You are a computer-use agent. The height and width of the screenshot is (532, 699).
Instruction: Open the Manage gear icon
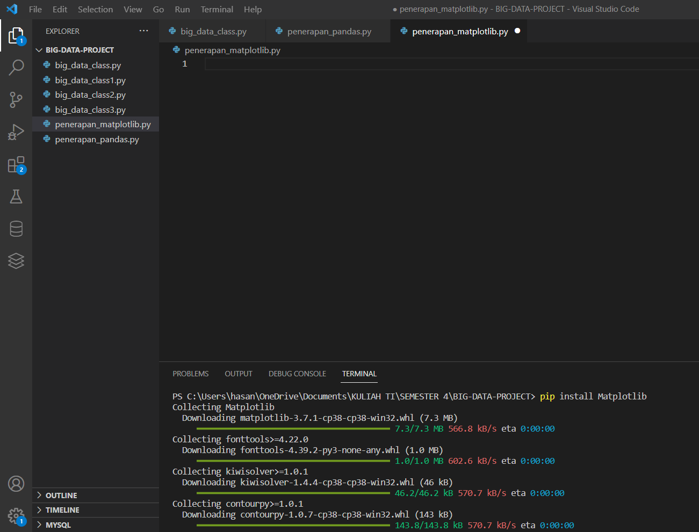pos(16,516)
